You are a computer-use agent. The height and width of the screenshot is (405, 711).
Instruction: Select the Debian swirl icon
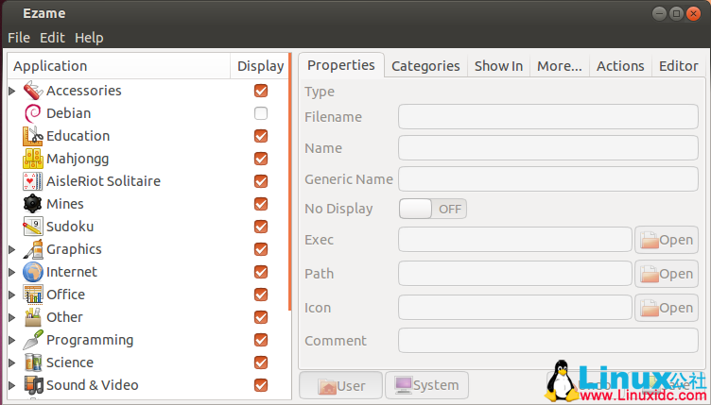32,113
